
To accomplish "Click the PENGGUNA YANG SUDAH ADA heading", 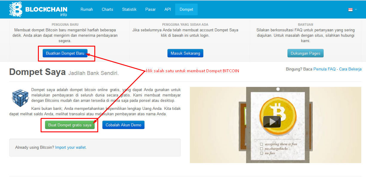I will pos(185,24).
